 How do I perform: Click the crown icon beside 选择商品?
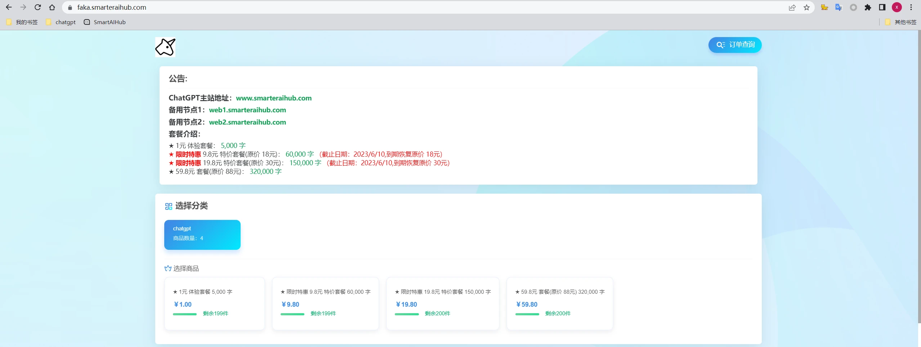point(168,269)
